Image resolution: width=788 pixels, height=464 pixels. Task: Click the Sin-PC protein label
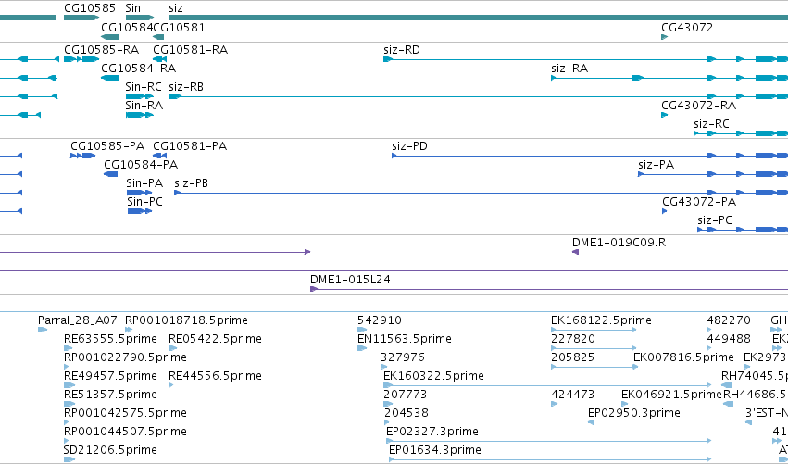coord(145,202)
